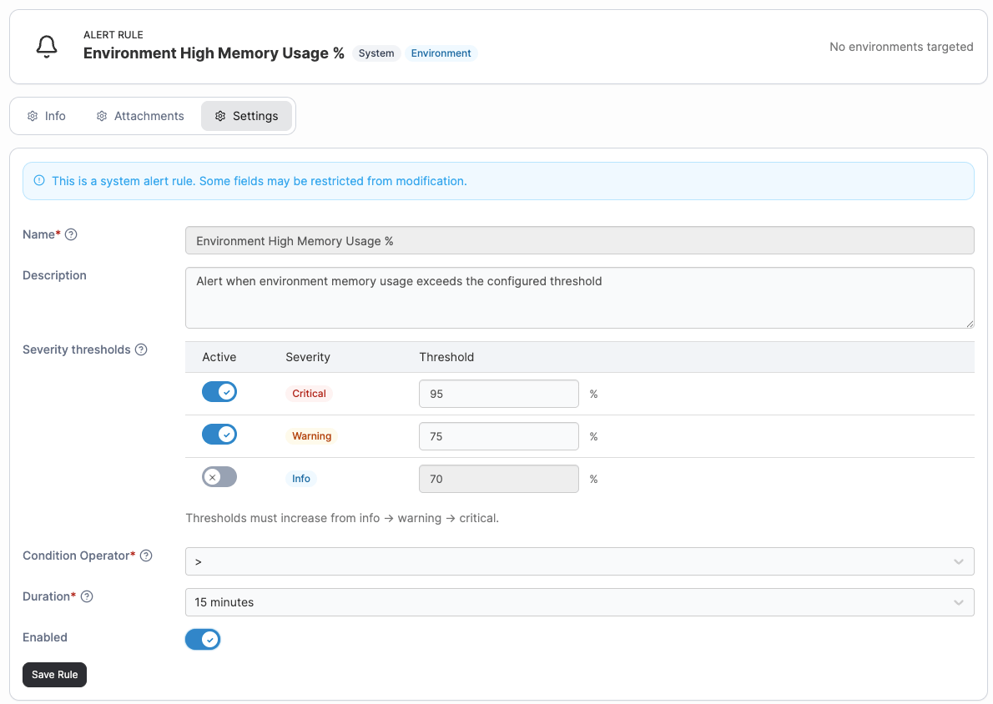The image size is (993, 704).
Task: Click the Warning threshold field showing 75
Action: click(x=498, y=436)
